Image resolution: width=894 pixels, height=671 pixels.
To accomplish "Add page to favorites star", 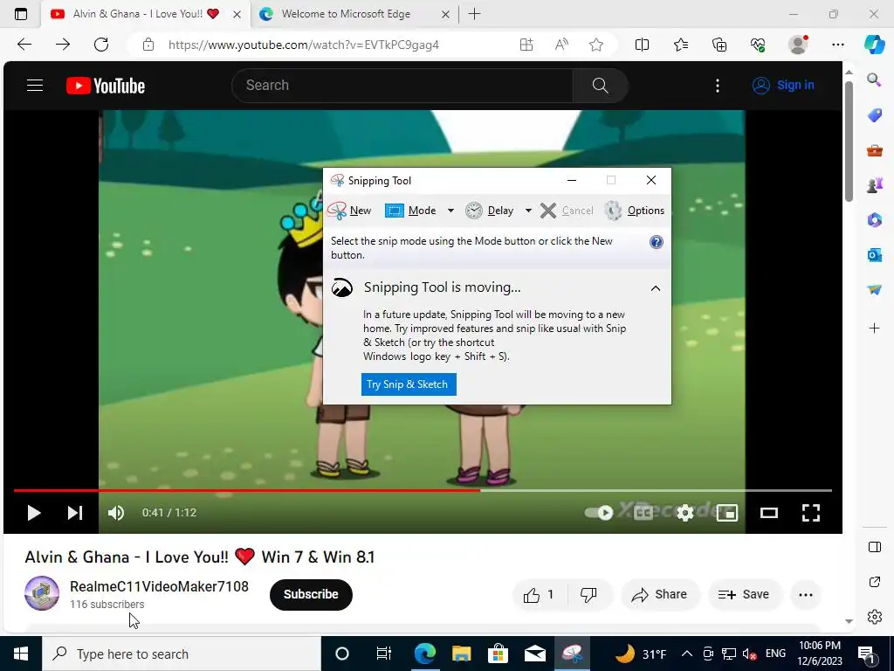I will tap(596, 45).
